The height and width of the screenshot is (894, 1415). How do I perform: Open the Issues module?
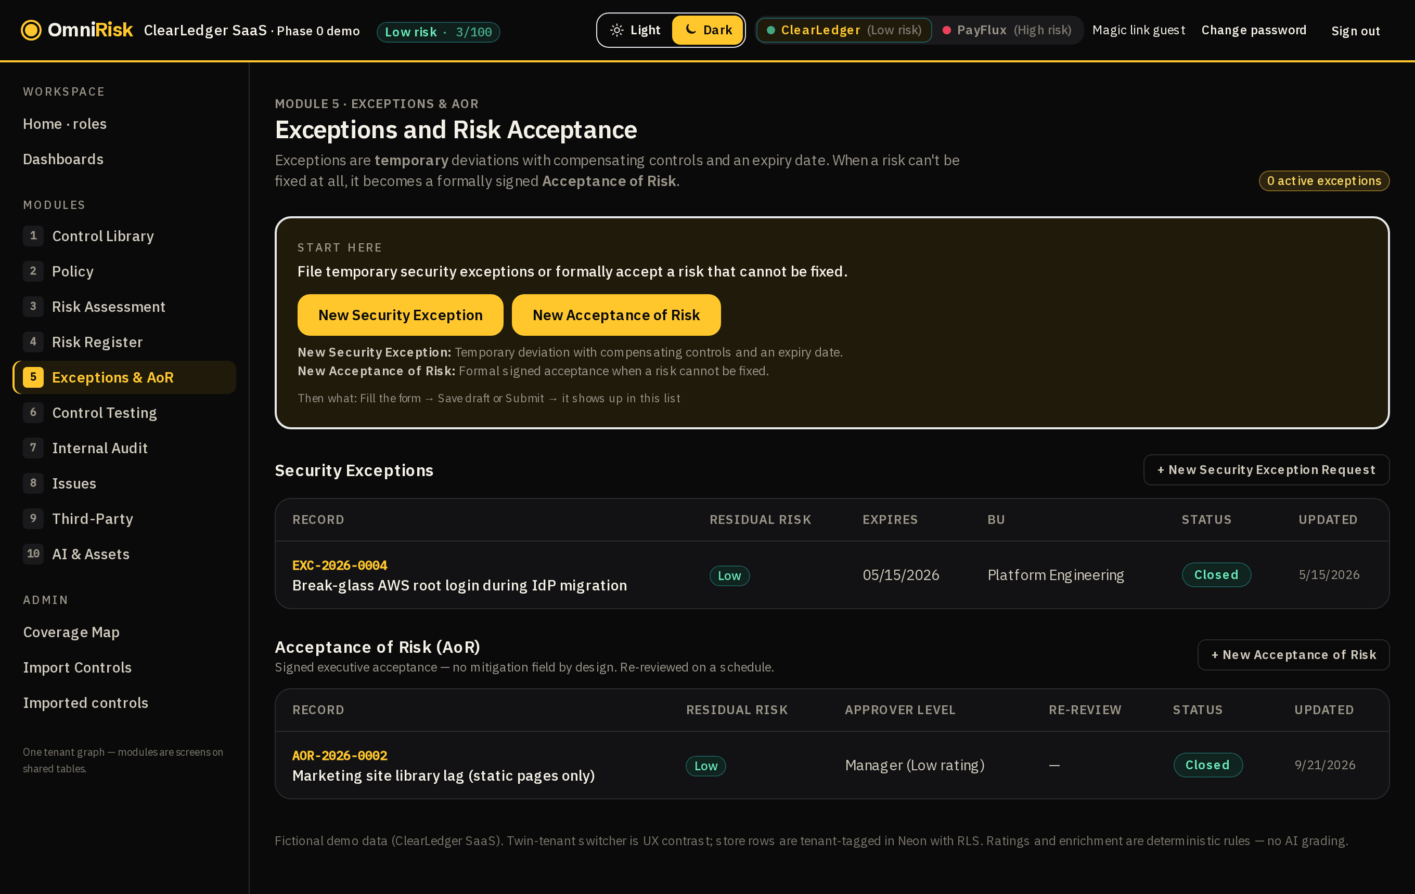point(124,483)
